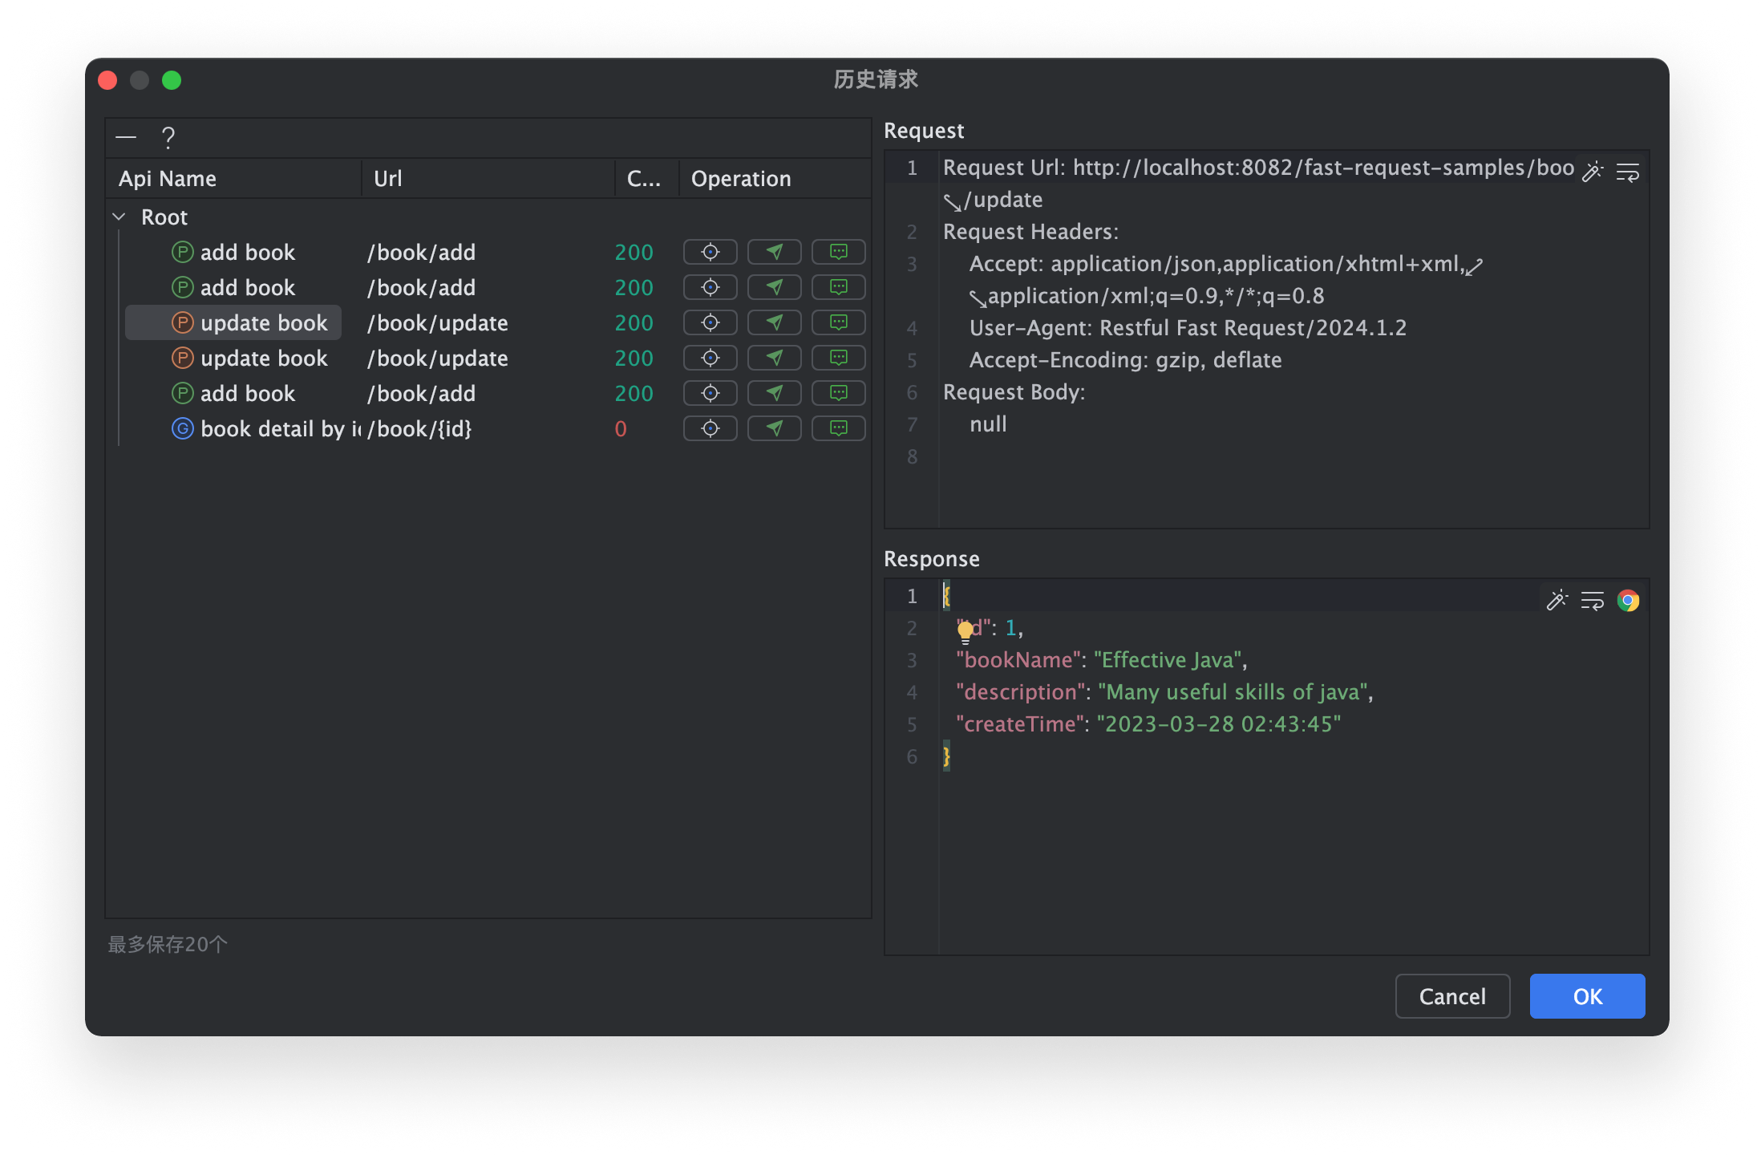This screenshot has height=1155, width=1761.
Task: Click the lightbulb hint in Response editor
Action: pos(966,630)
